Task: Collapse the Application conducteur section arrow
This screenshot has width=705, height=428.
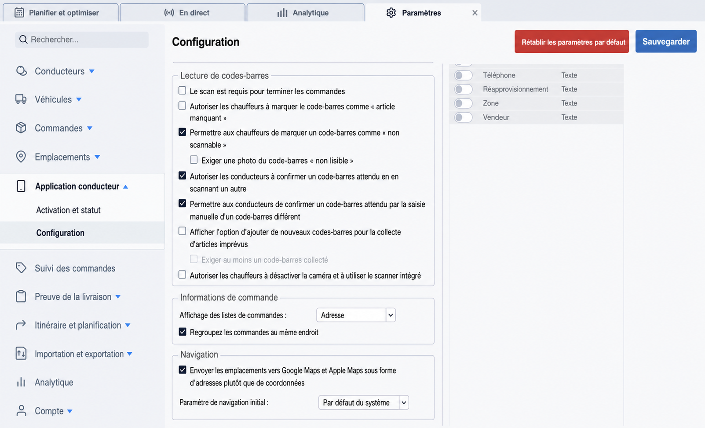Action: click(x=126, y=187)
